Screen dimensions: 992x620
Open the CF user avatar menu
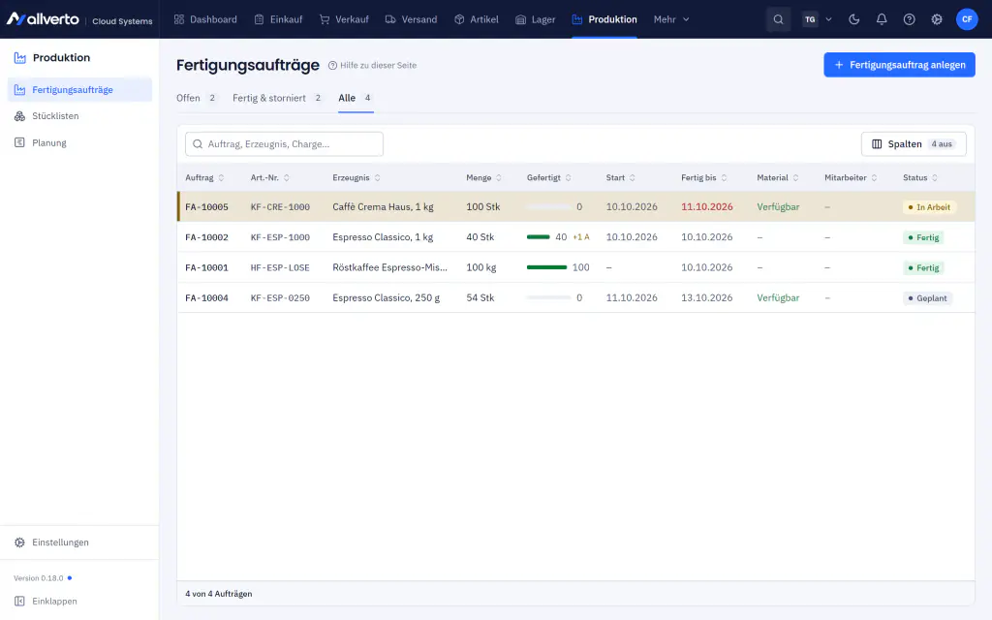coord(967,19)
